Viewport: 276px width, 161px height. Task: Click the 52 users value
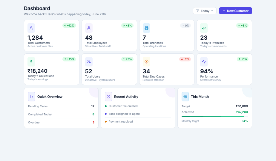tap(88, 71)
